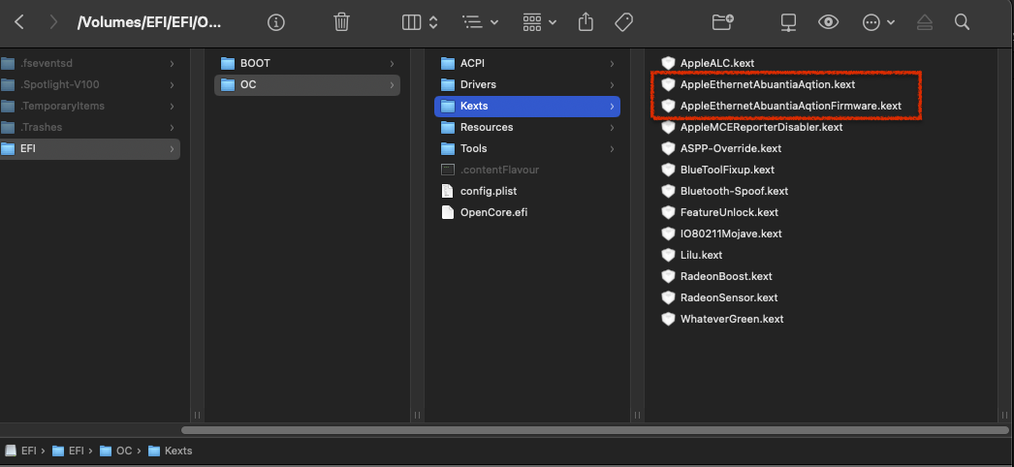Expand the OC folder chevron

pyautogui.click(x=392, y=84)
